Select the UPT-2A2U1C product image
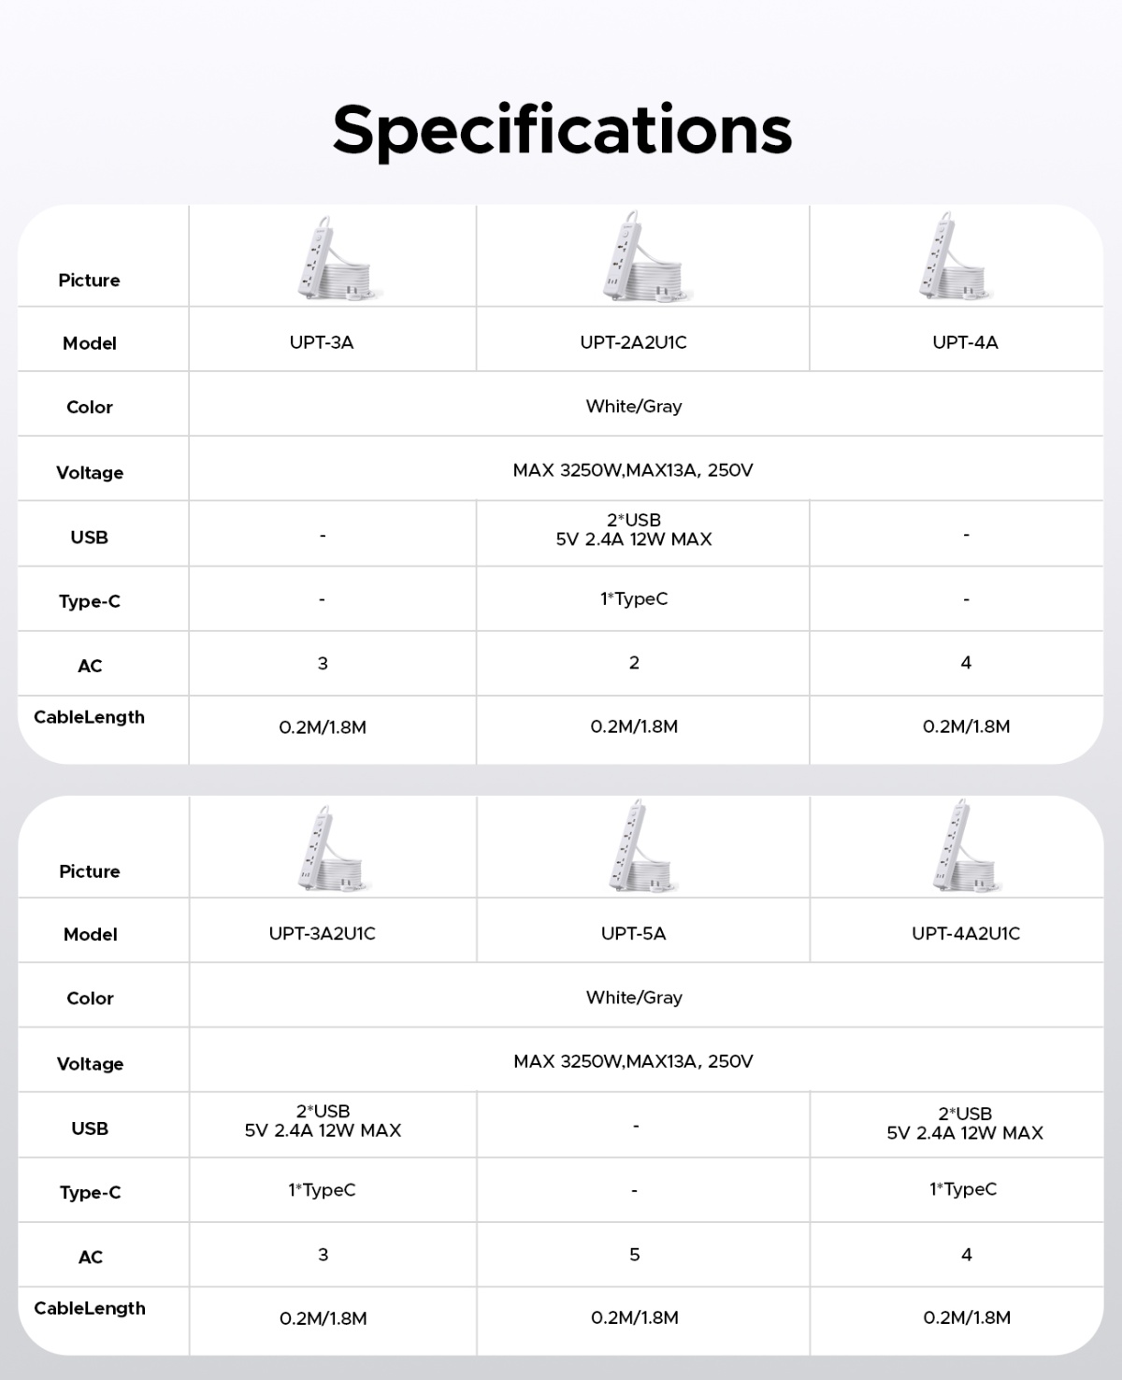The image size is (1122, 1380). 640,256
